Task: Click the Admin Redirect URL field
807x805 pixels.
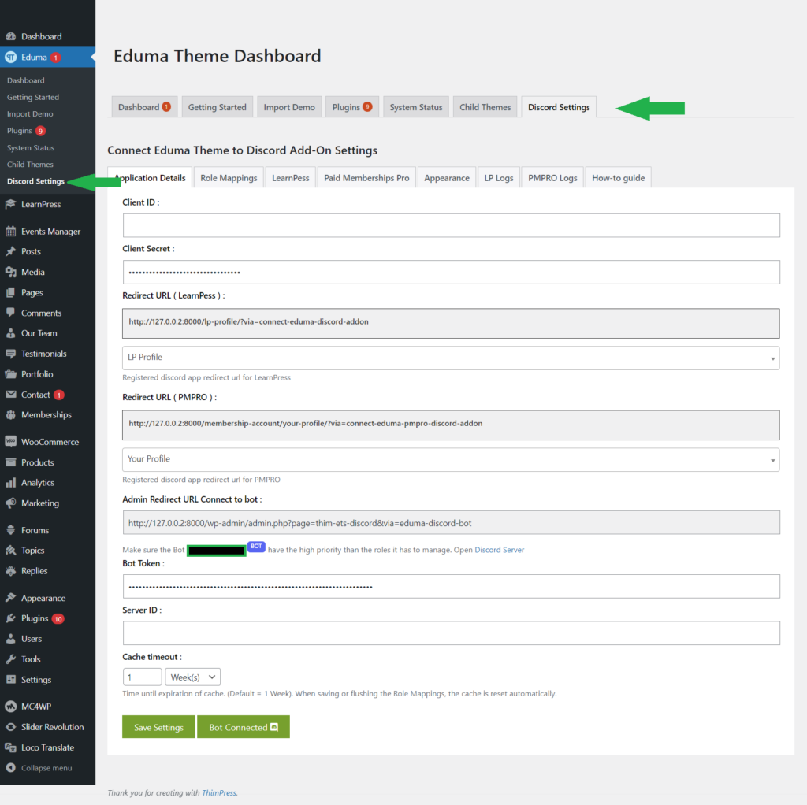Action: point(452,522)
